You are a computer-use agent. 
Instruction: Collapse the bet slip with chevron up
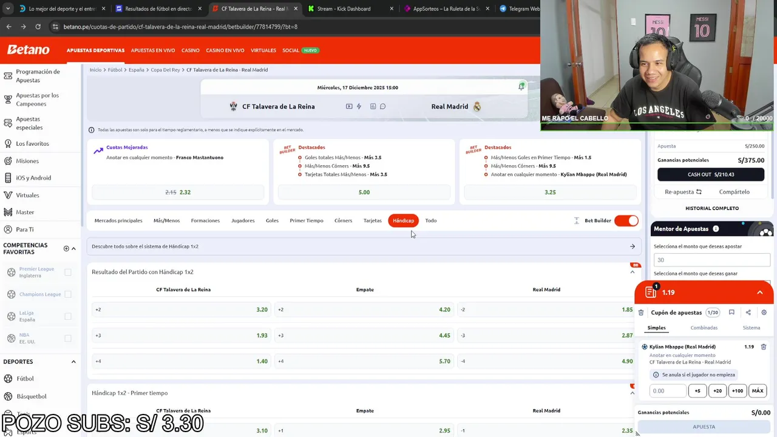[x=759, y=293]
